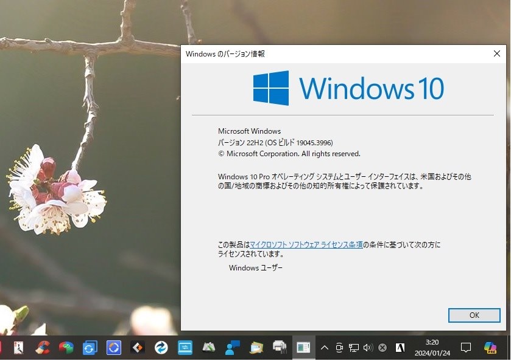The width and height of the screenshot is (511, 361).
Task: Open the Meet Now tray icon
Action: click(339, 348)
